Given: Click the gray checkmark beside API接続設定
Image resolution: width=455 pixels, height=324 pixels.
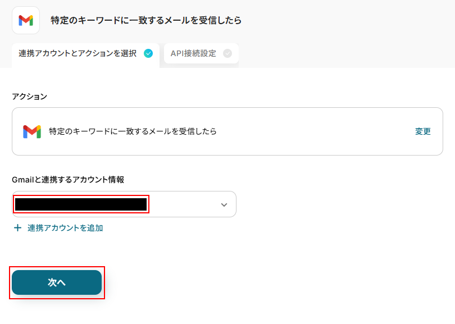Looking at the screenshot, I should (228, 54).
